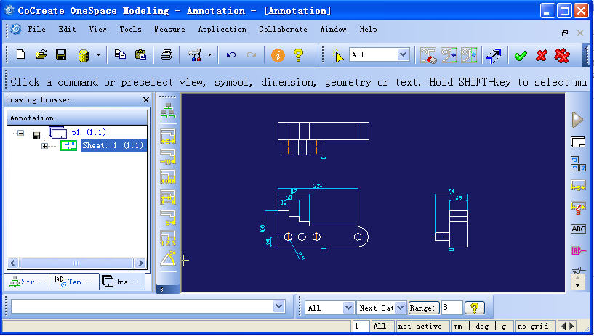Switch to the Str... structure tab
Screen dimensions: 594x336
click(x=28, y=282)
